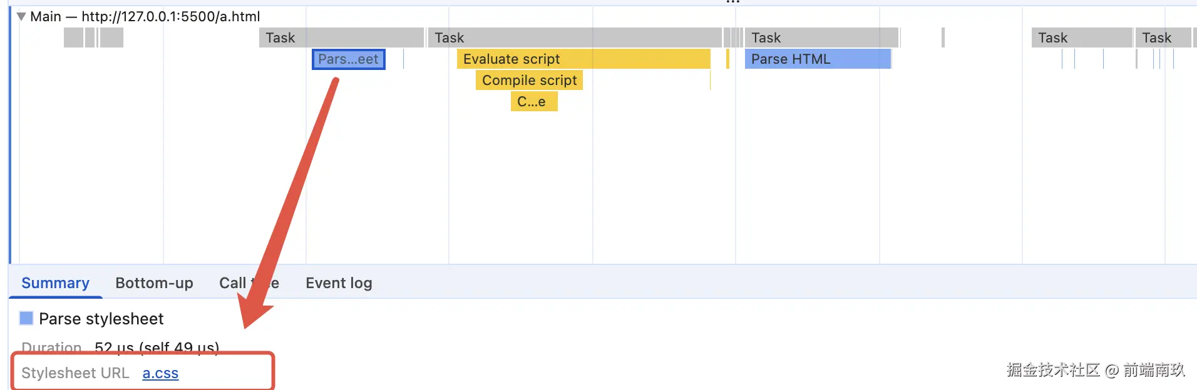The width and height of the screenshot is (1197, 390).
Task: Collapse the Main thread track triangle
Action: pyautogui.click(x=21, y=16)
